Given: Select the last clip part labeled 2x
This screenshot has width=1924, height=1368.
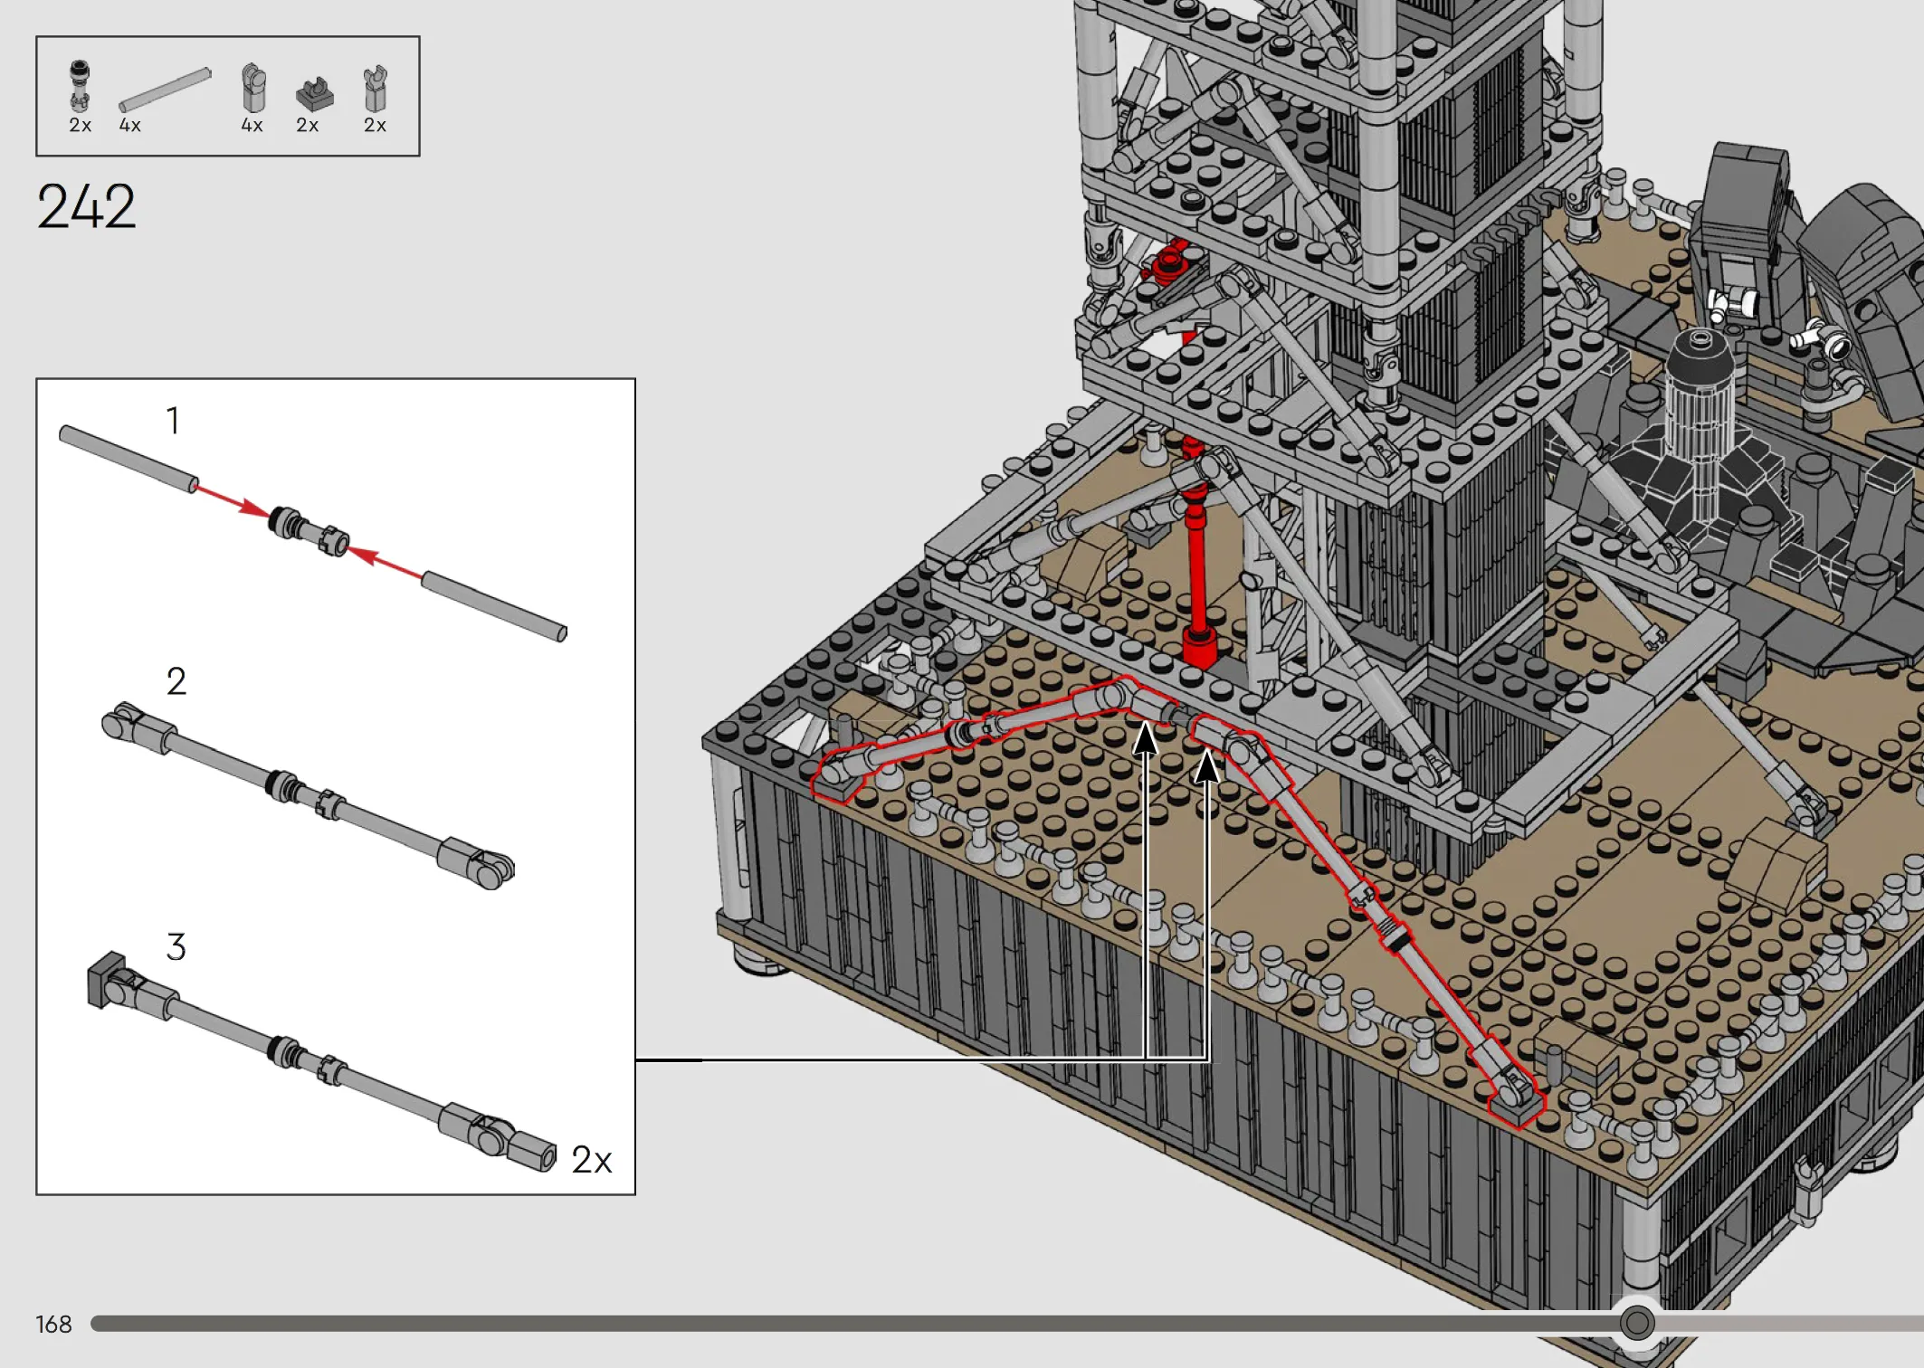Looking at the screenshot, I should click(x=375, y=88).
